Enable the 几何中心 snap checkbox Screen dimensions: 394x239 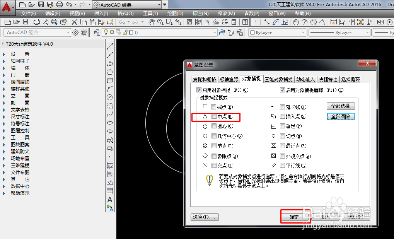coord(214,136)
